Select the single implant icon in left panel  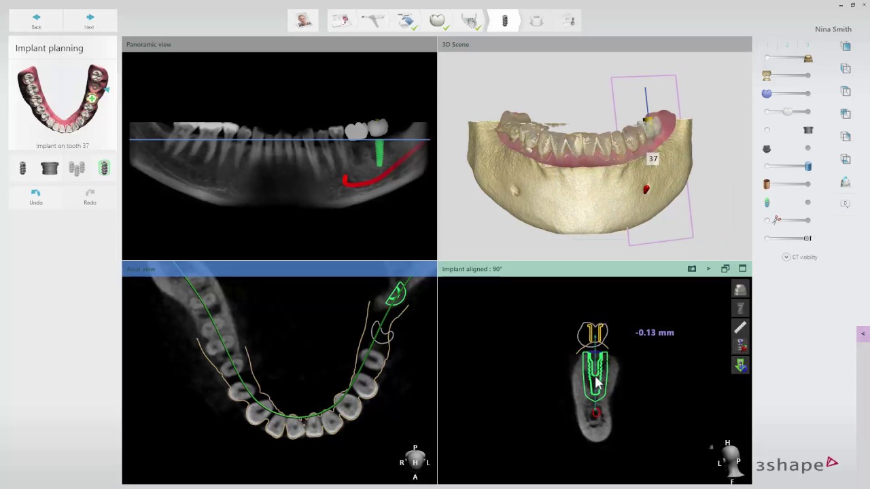coord(22,168)
